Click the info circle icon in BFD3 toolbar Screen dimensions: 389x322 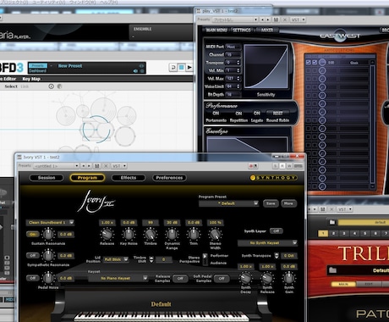point(51,86)
